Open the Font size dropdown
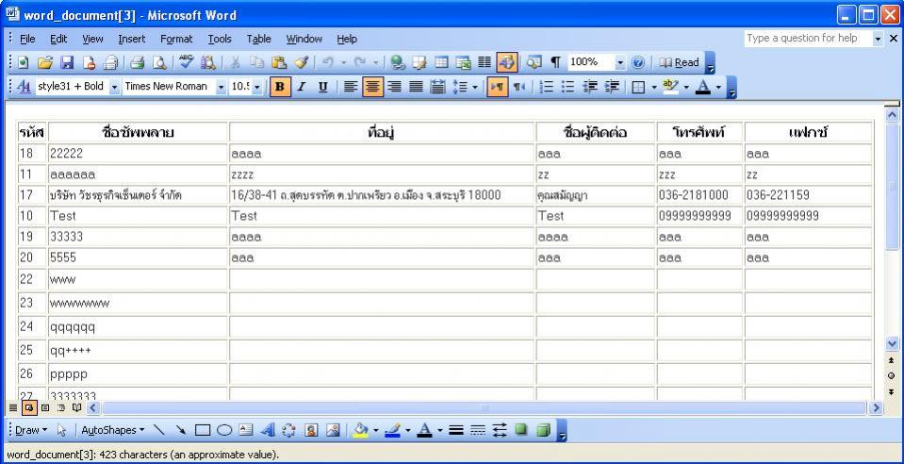The image size is (904, 464). (257, 87)
